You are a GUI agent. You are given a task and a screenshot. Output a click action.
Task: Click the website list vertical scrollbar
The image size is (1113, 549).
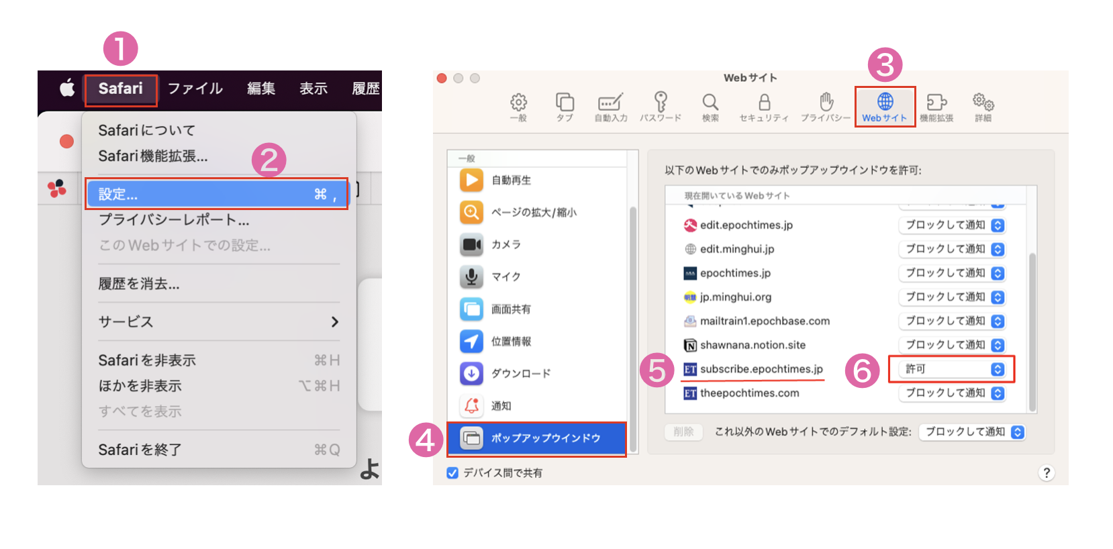pyautogui.click(x=1032, y=332)
